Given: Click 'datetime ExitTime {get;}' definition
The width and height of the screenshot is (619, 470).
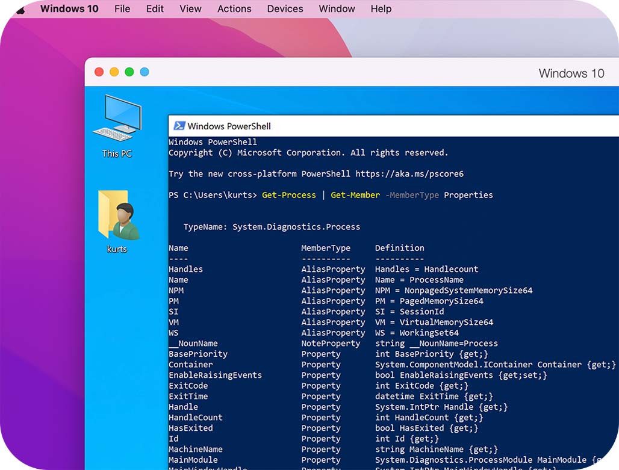Looking at the screenshot, I should click(x=434, y=397).
